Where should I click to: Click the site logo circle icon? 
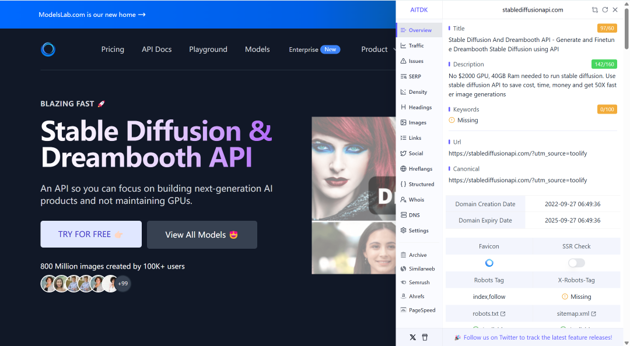(x=48, y=50)
